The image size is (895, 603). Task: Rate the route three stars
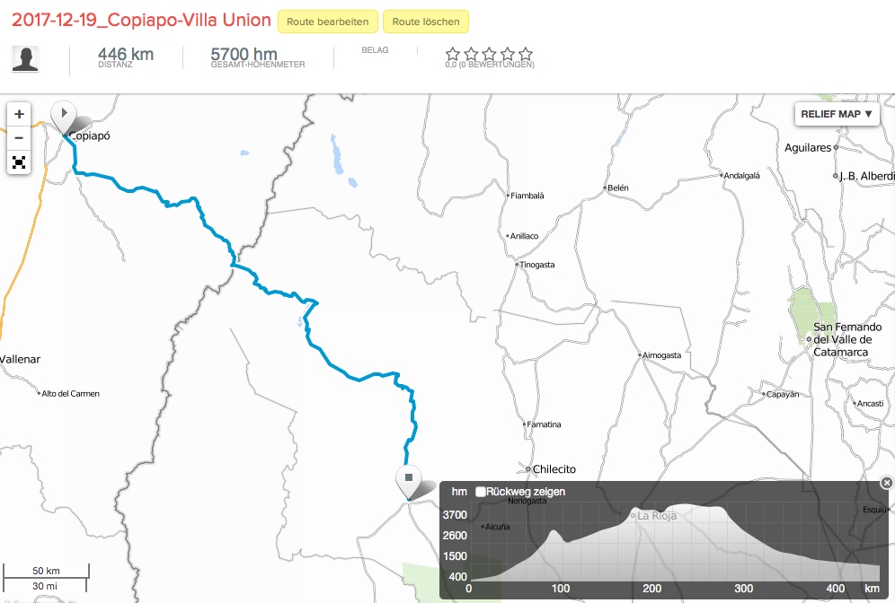tap(490, 54)
